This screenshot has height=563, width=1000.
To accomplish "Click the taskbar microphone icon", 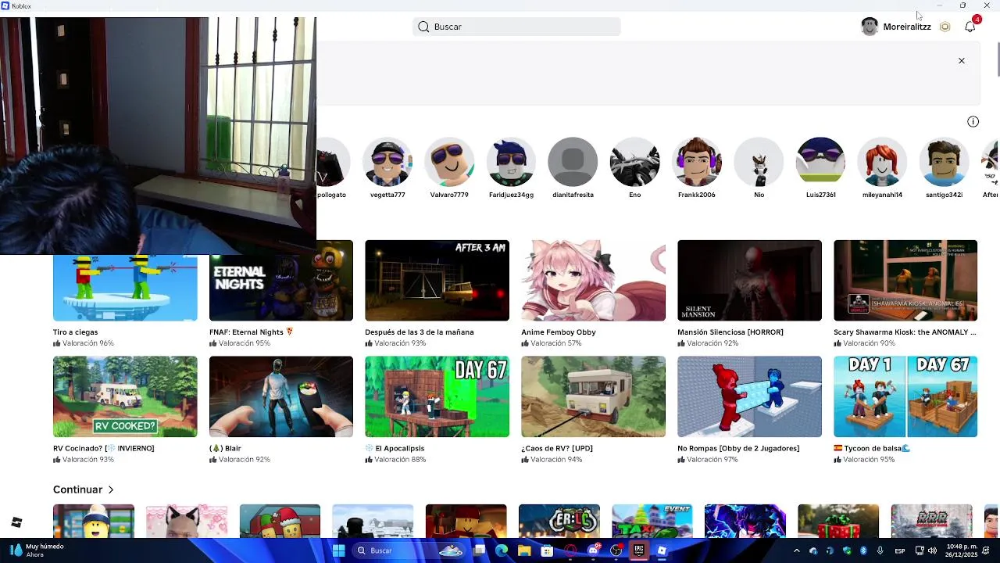I will 880,550.
